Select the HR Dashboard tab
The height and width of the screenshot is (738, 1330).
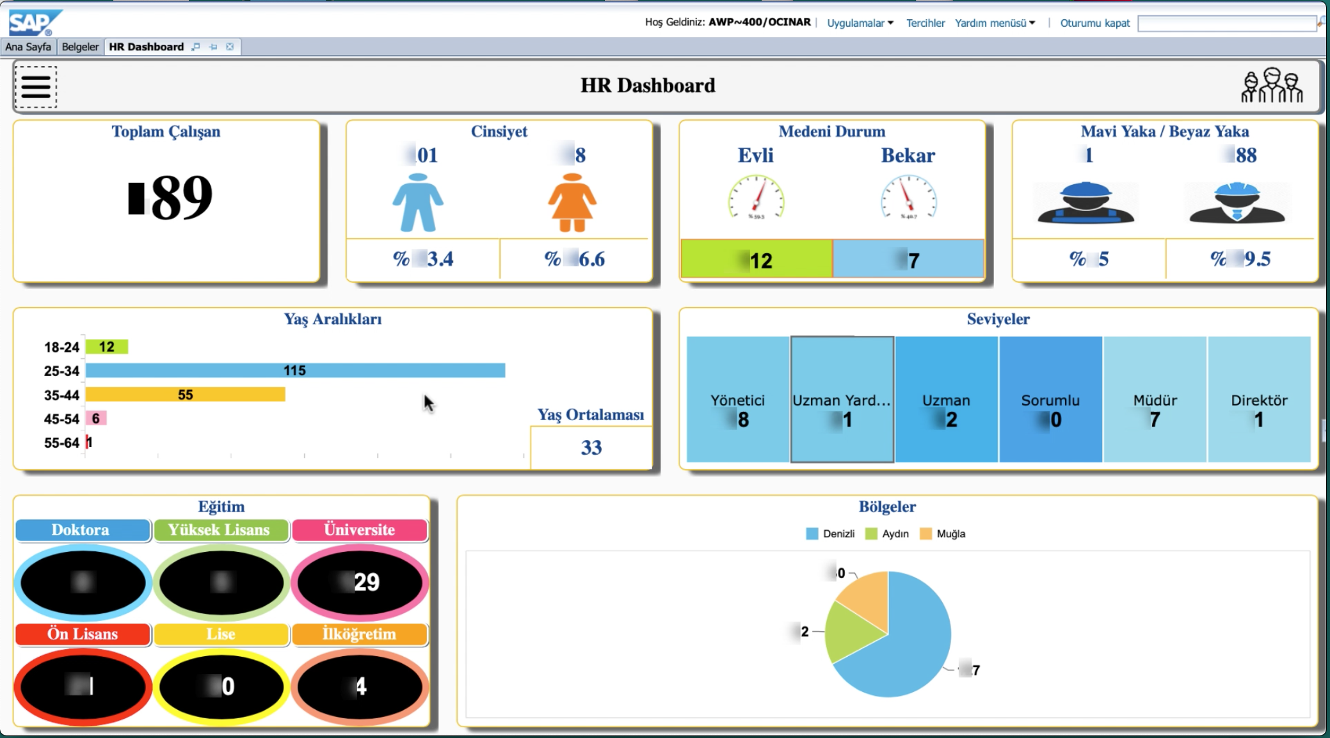[x=146, y=47]
